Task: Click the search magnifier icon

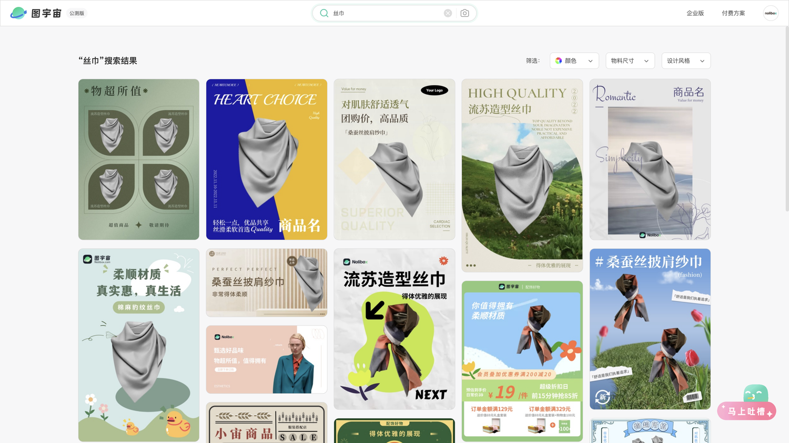Action: tap(324, 13)
